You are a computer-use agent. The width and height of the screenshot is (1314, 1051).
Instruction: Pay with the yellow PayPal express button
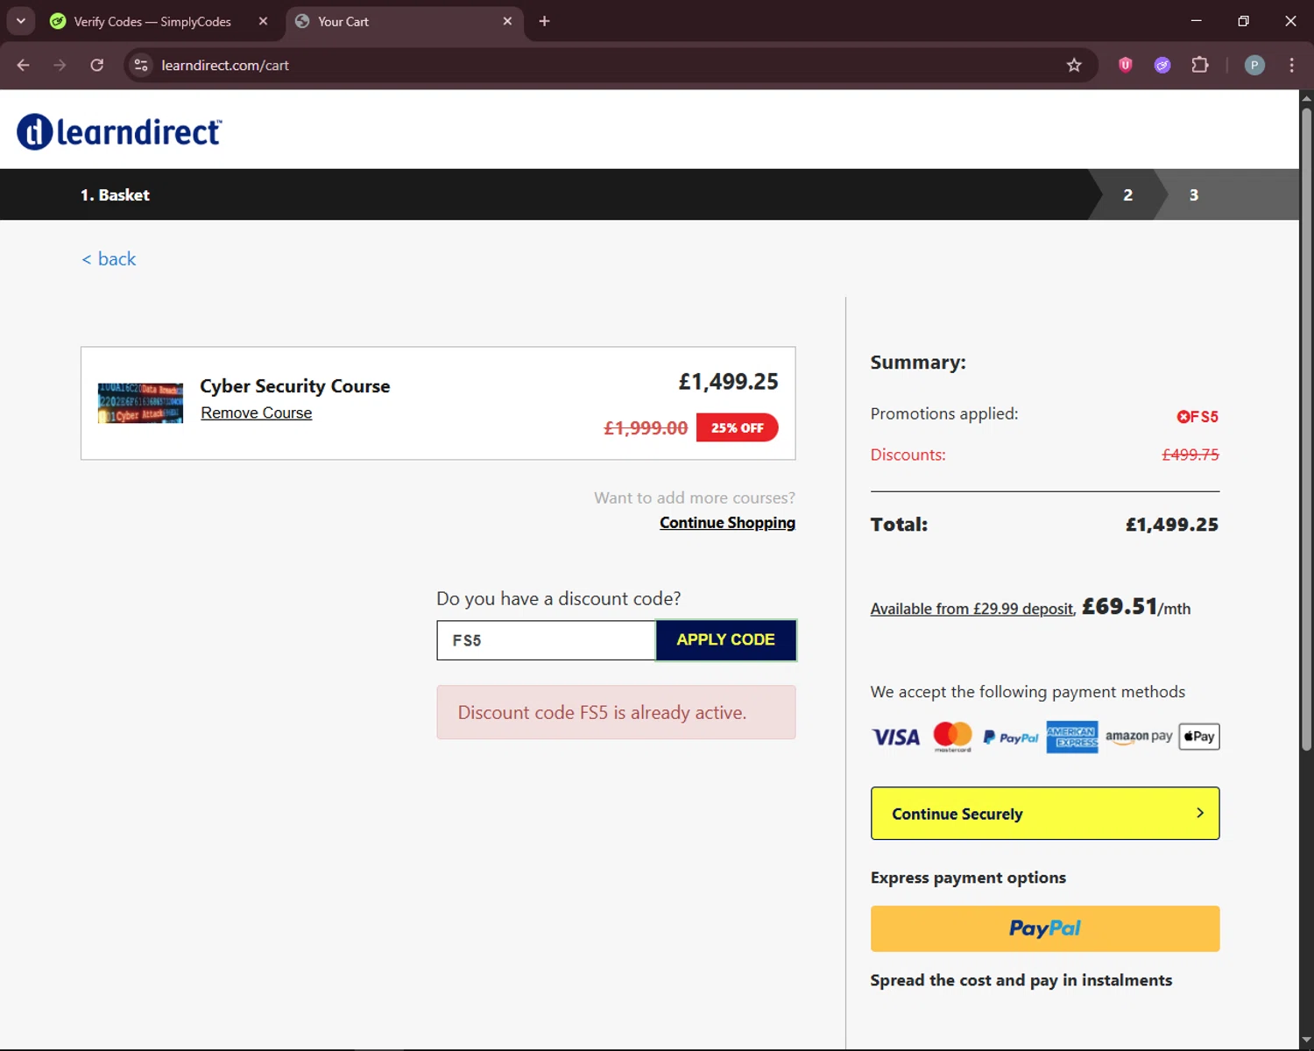[1045, 928]
